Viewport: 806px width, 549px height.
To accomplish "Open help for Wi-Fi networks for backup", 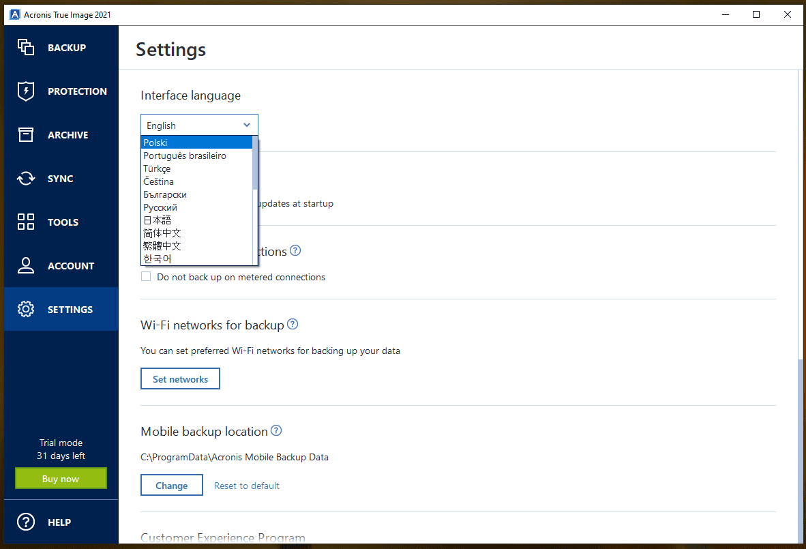I will [x=293, y=325].
